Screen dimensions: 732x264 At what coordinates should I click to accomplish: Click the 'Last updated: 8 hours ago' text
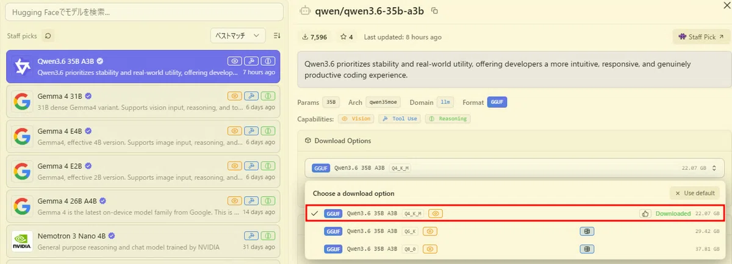tap(403, 37)
